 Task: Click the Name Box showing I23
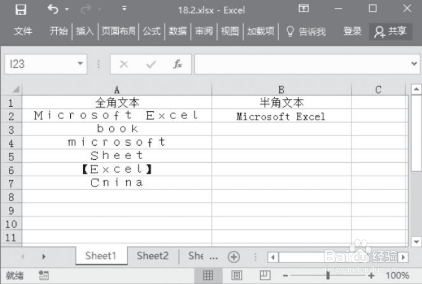tap(46, 64)
